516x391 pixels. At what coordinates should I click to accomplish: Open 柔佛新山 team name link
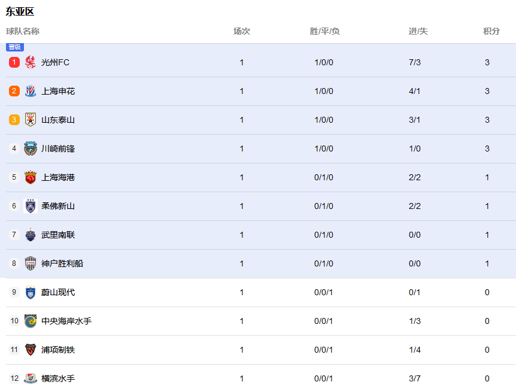point(58,206)
